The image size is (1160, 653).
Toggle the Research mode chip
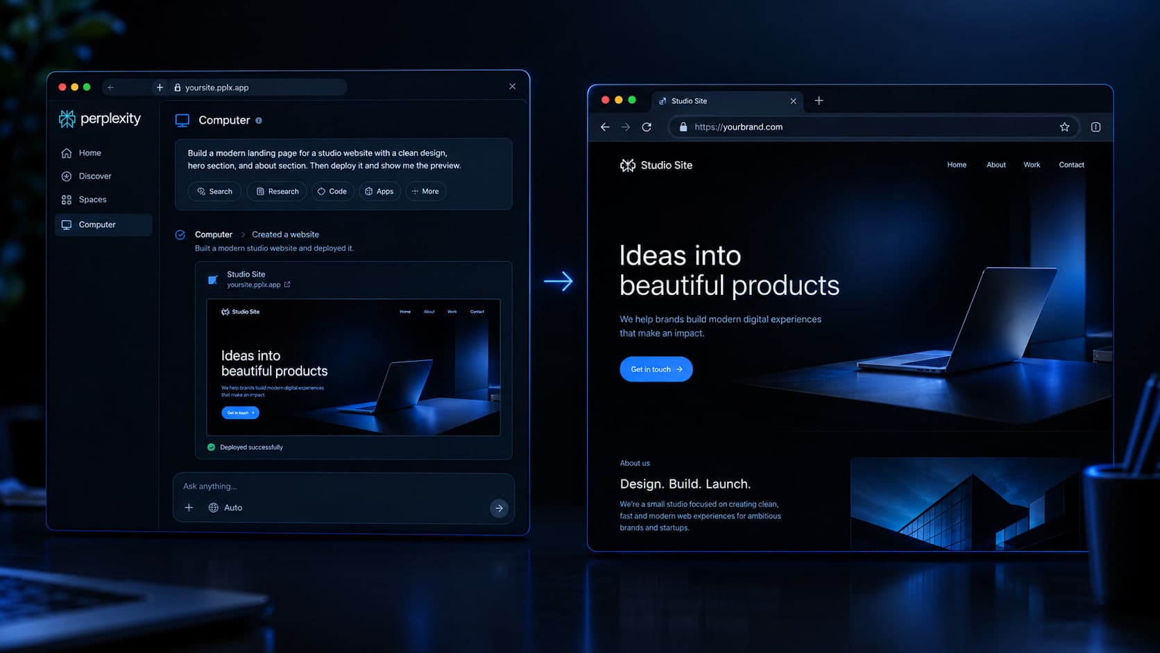point(277,192)
